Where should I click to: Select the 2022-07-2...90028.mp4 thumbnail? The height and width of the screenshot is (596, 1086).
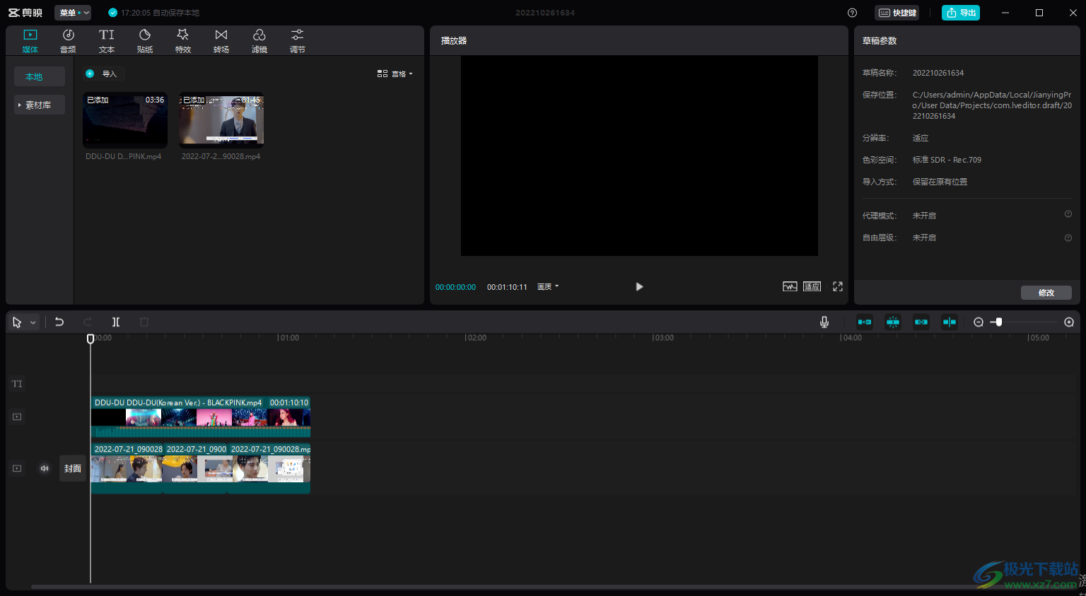[221, 120]
